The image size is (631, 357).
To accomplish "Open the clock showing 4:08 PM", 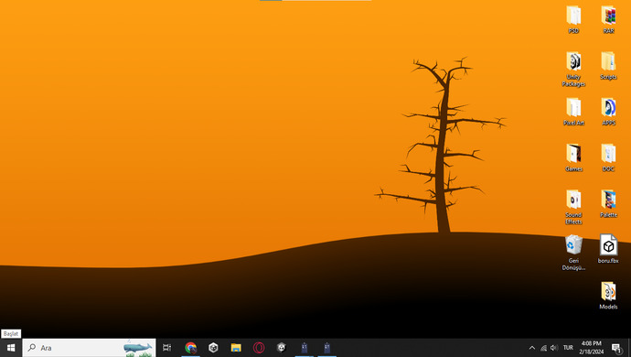I will click(591, 348).
